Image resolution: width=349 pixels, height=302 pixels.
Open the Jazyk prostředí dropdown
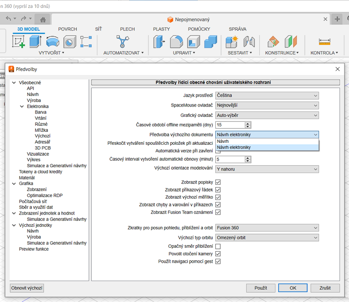[267, 96]
